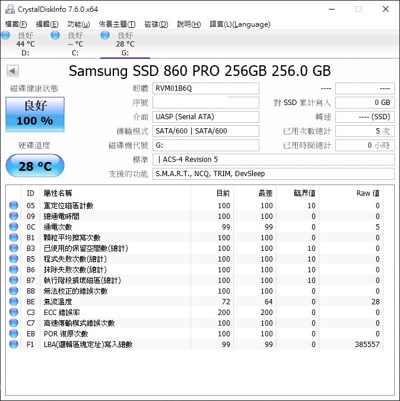Select attribute name 氣流溫度

tap(58, 302)
